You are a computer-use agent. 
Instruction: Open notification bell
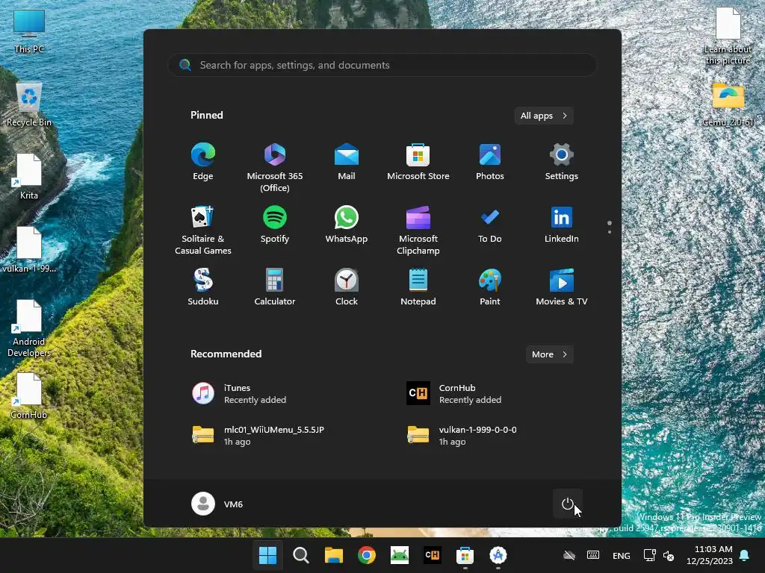coord(745,555)
